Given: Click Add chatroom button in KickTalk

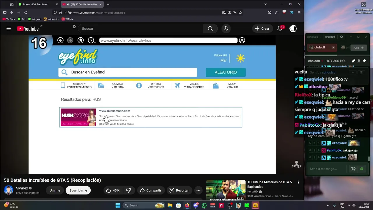Looking at the screenshot, I should (358, 48).
